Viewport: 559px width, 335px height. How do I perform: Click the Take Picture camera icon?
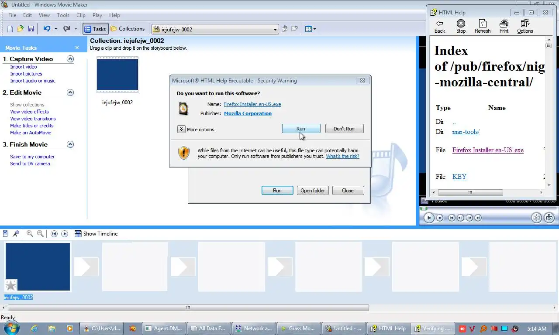[549, 218]
